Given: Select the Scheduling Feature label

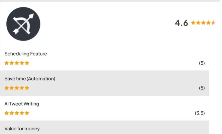Looking at the screenshot, I should [26, 54].
